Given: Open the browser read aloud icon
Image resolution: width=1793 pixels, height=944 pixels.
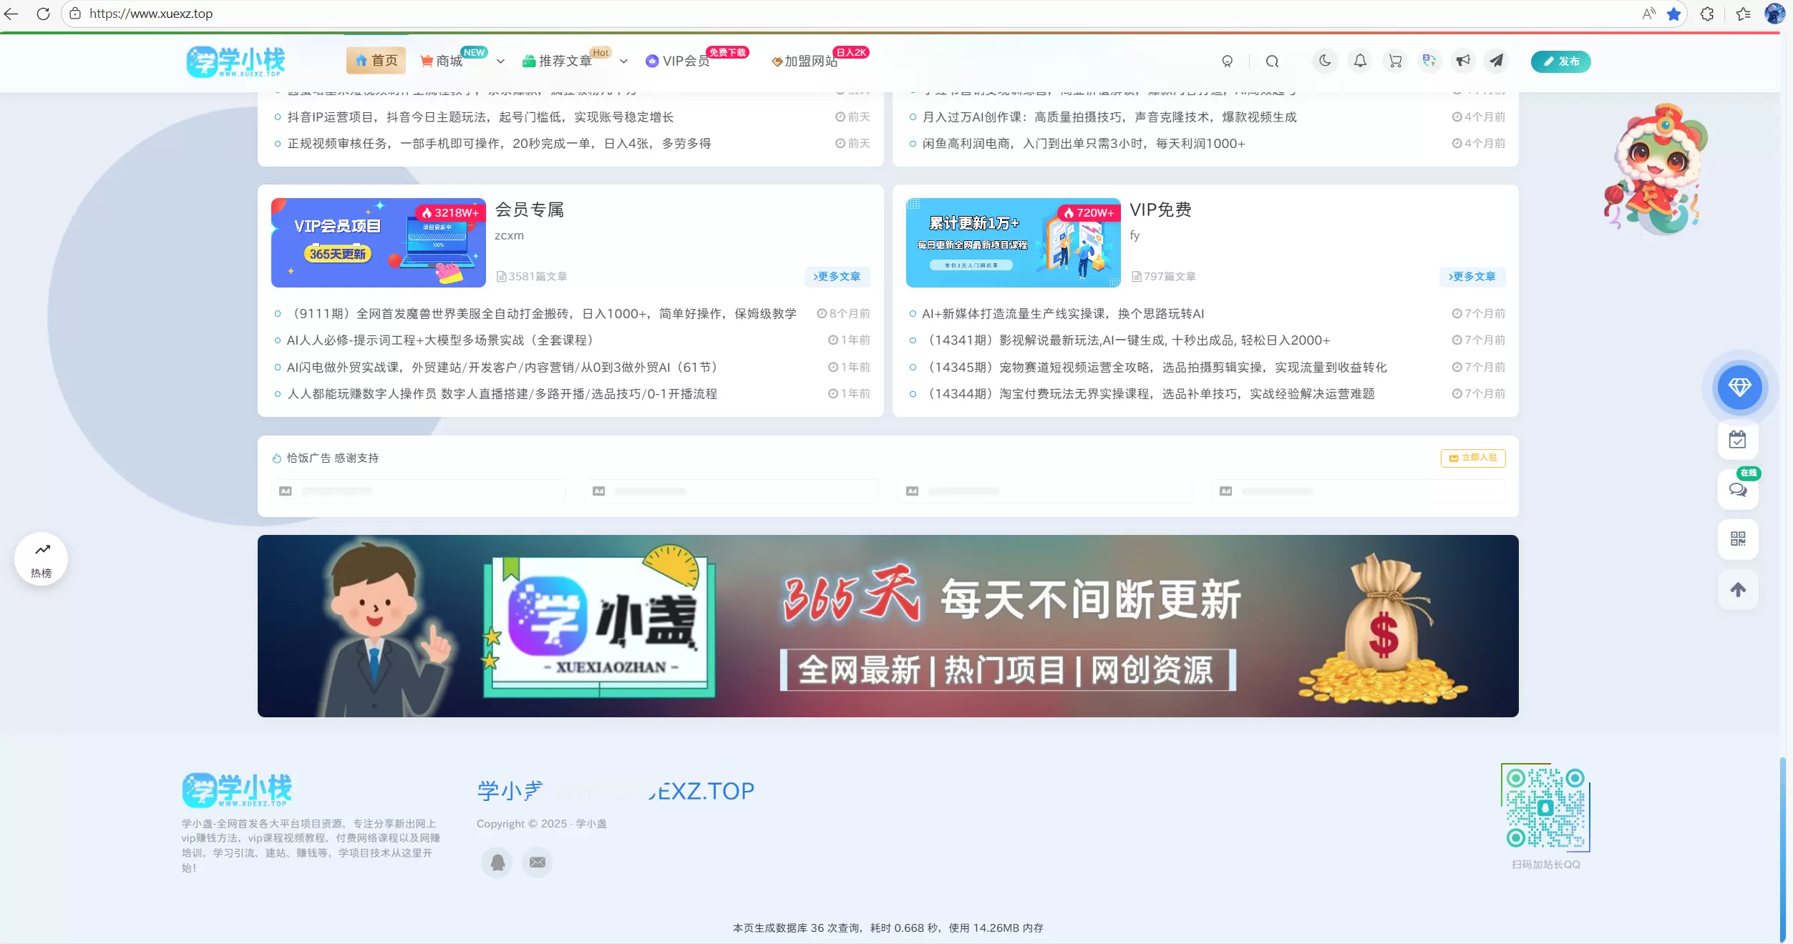Looking at the screenshot, I should [1648, 14].
